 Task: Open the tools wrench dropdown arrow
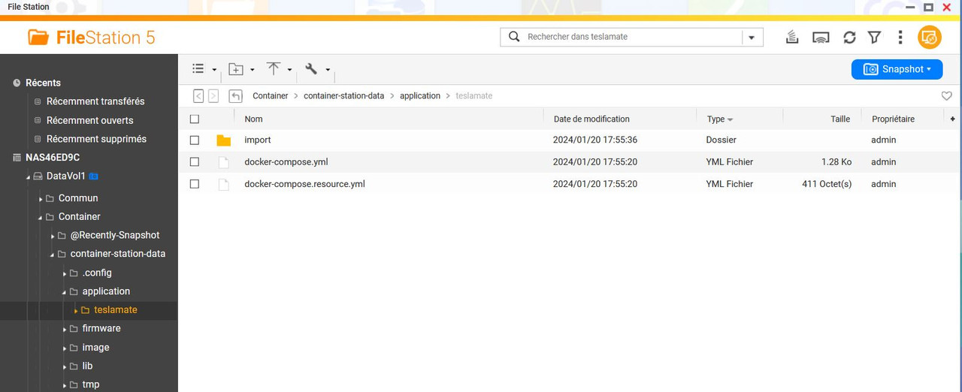coord(328,70)
